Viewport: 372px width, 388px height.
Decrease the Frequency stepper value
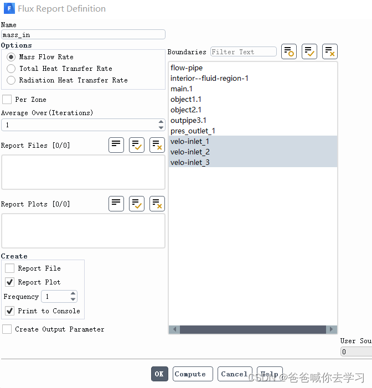(74, 299)
